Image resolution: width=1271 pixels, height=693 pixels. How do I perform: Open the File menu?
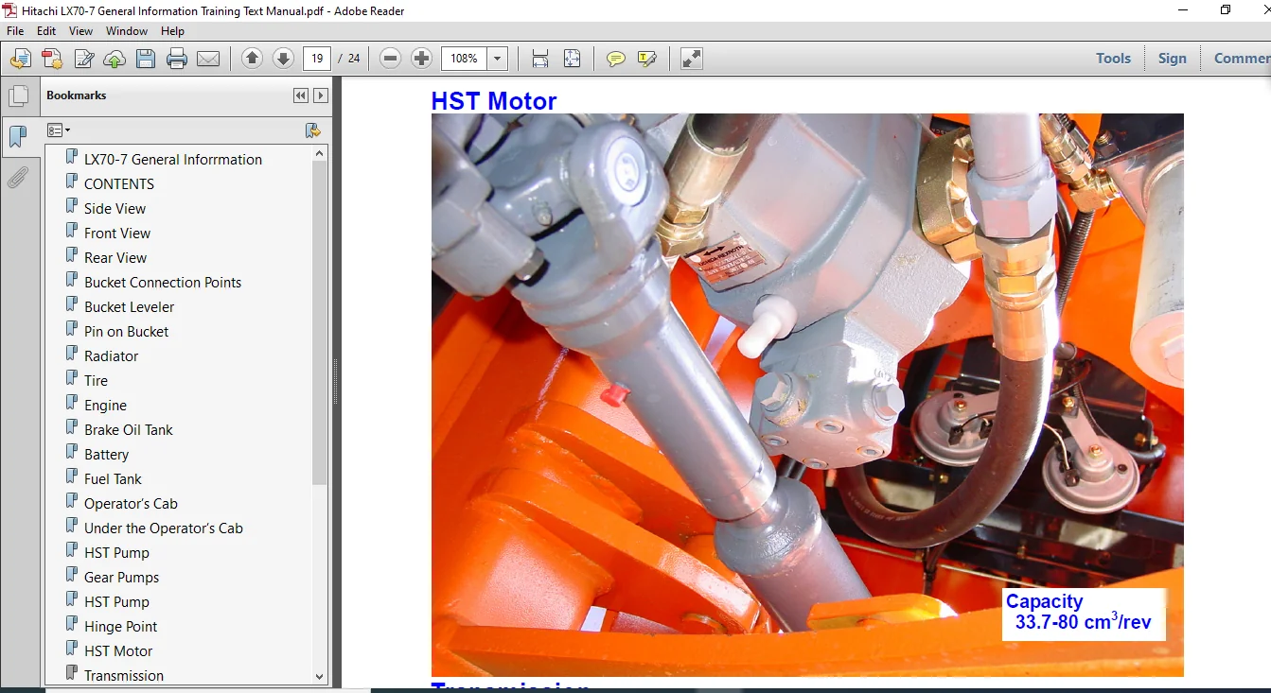point(15,31)
